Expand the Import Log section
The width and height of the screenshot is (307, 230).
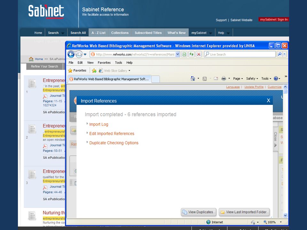(x=99, y=124)
